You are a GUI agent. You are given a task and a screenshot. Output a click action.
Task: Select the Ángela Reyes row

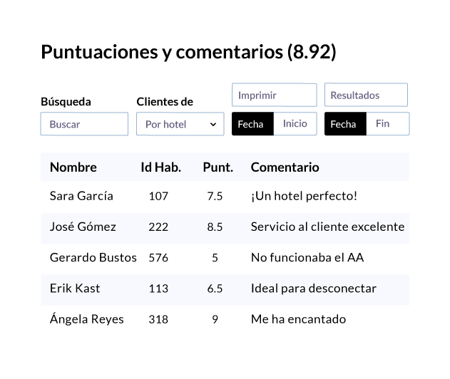point(225,319)
